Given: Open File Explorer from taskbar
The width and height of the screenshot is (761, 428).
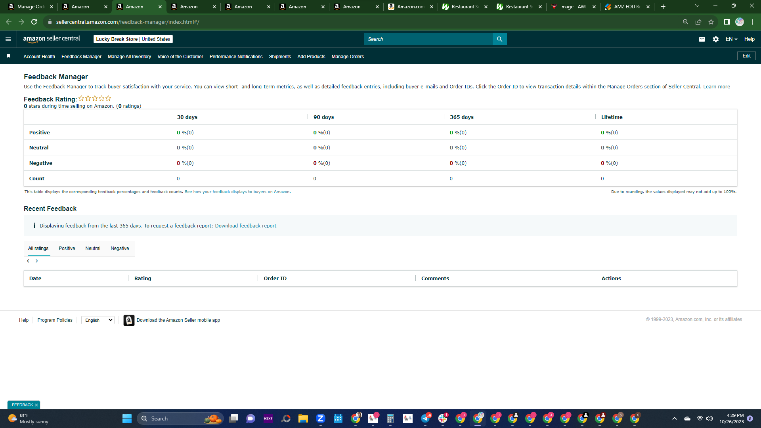Looking at the screenshot, I should tap(303, 418).
